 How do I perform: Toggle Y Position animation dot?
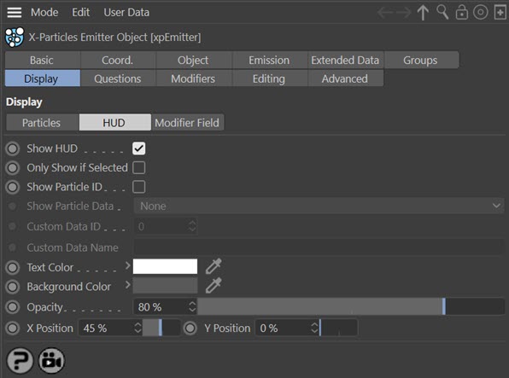pos(190,328)
